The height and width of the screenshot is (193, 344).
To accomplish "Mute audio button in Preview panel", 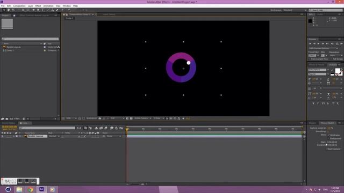I will (332, 44).
